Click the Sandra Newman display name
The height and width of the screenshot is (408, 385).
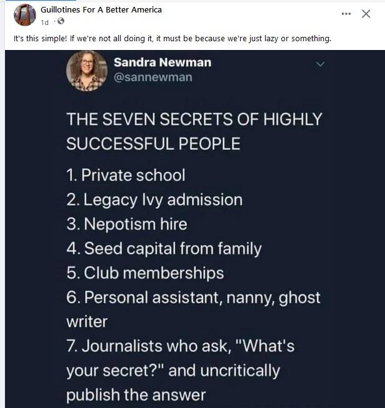click(162, 62)
